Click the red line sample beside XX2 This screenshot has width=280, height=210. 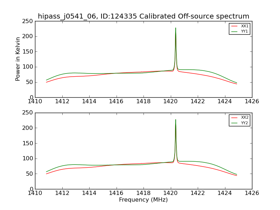click(x=234, y=118)
